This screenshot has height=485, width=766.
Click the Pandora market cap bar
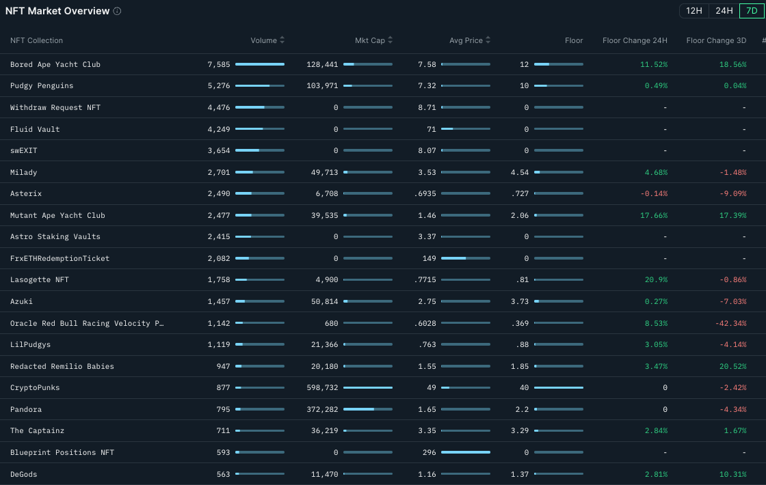coord(368,409)
